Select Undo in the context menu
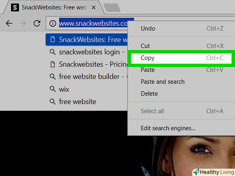 point(181,28)
